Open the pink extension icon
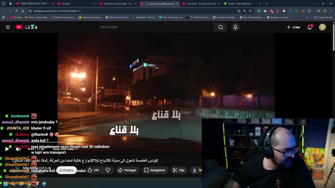The width and height of the screenshot is (335, 188). pos(278,11)
